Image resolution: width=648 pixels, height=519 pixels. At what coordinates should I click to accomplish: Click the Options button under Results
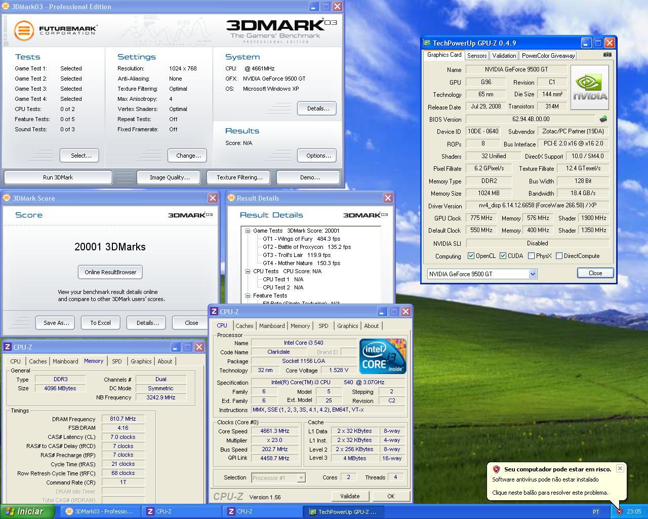pos(317,156)
